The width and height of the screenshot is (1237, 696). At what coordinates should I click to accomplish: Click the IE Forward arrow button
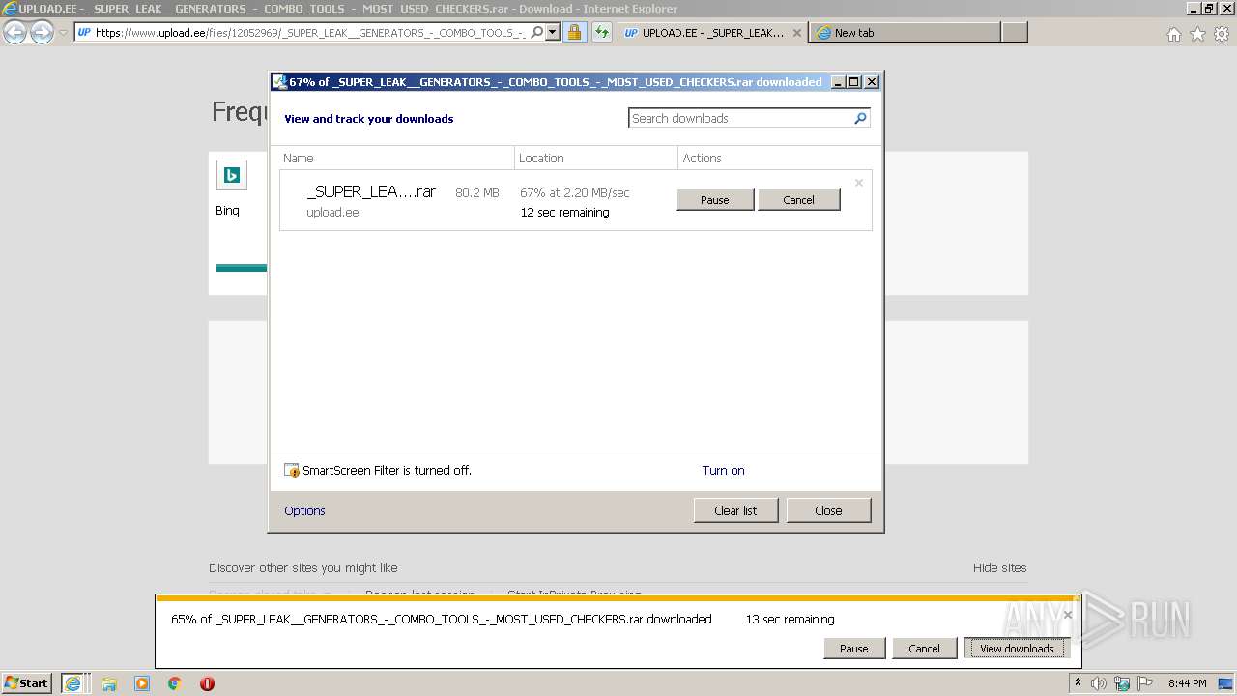tap(42, 32)
